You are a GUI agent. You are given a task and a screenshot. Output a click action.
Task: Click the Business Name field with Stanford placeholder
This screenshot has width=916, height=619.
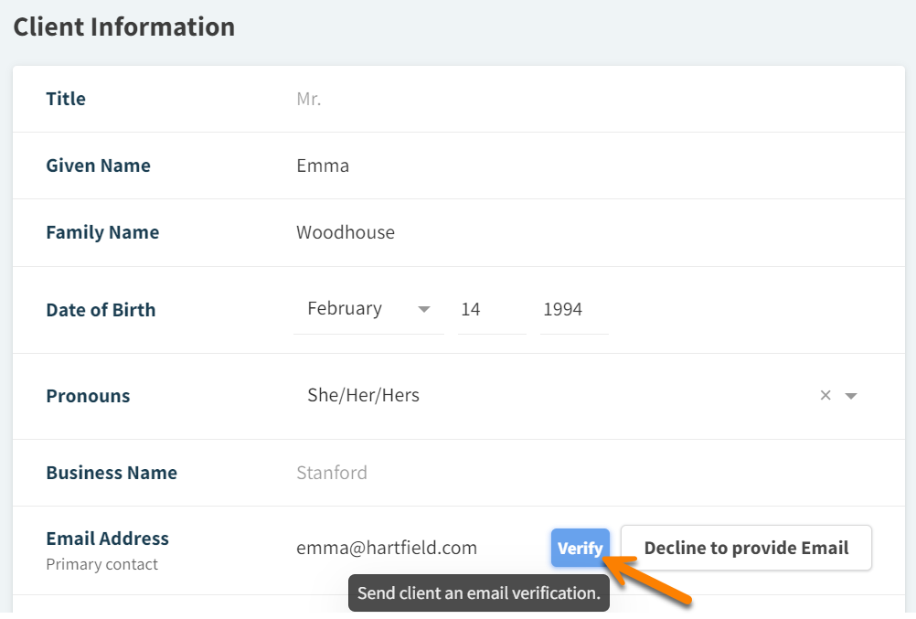pos(366,473)
